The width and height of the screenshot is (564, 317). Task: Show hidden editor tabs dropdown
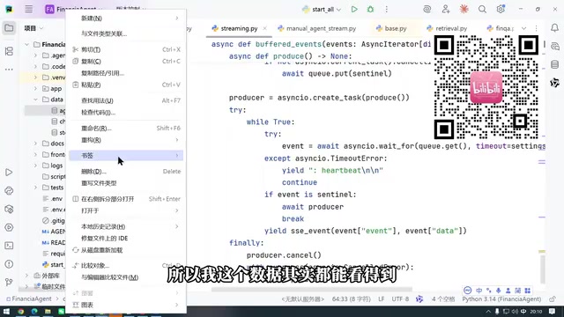click(x=523, y=28)
